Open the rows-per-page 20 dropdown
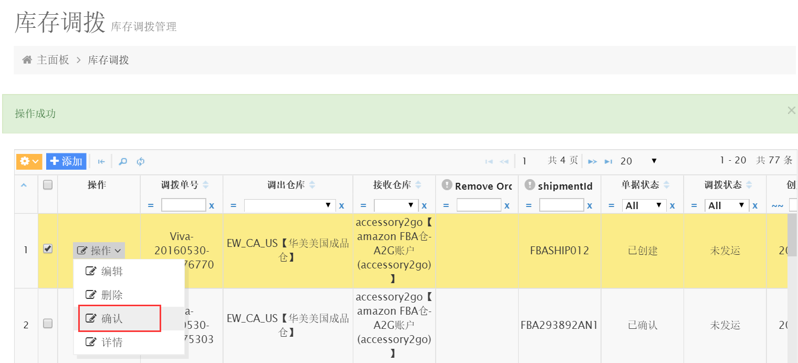 coord(638,161)
